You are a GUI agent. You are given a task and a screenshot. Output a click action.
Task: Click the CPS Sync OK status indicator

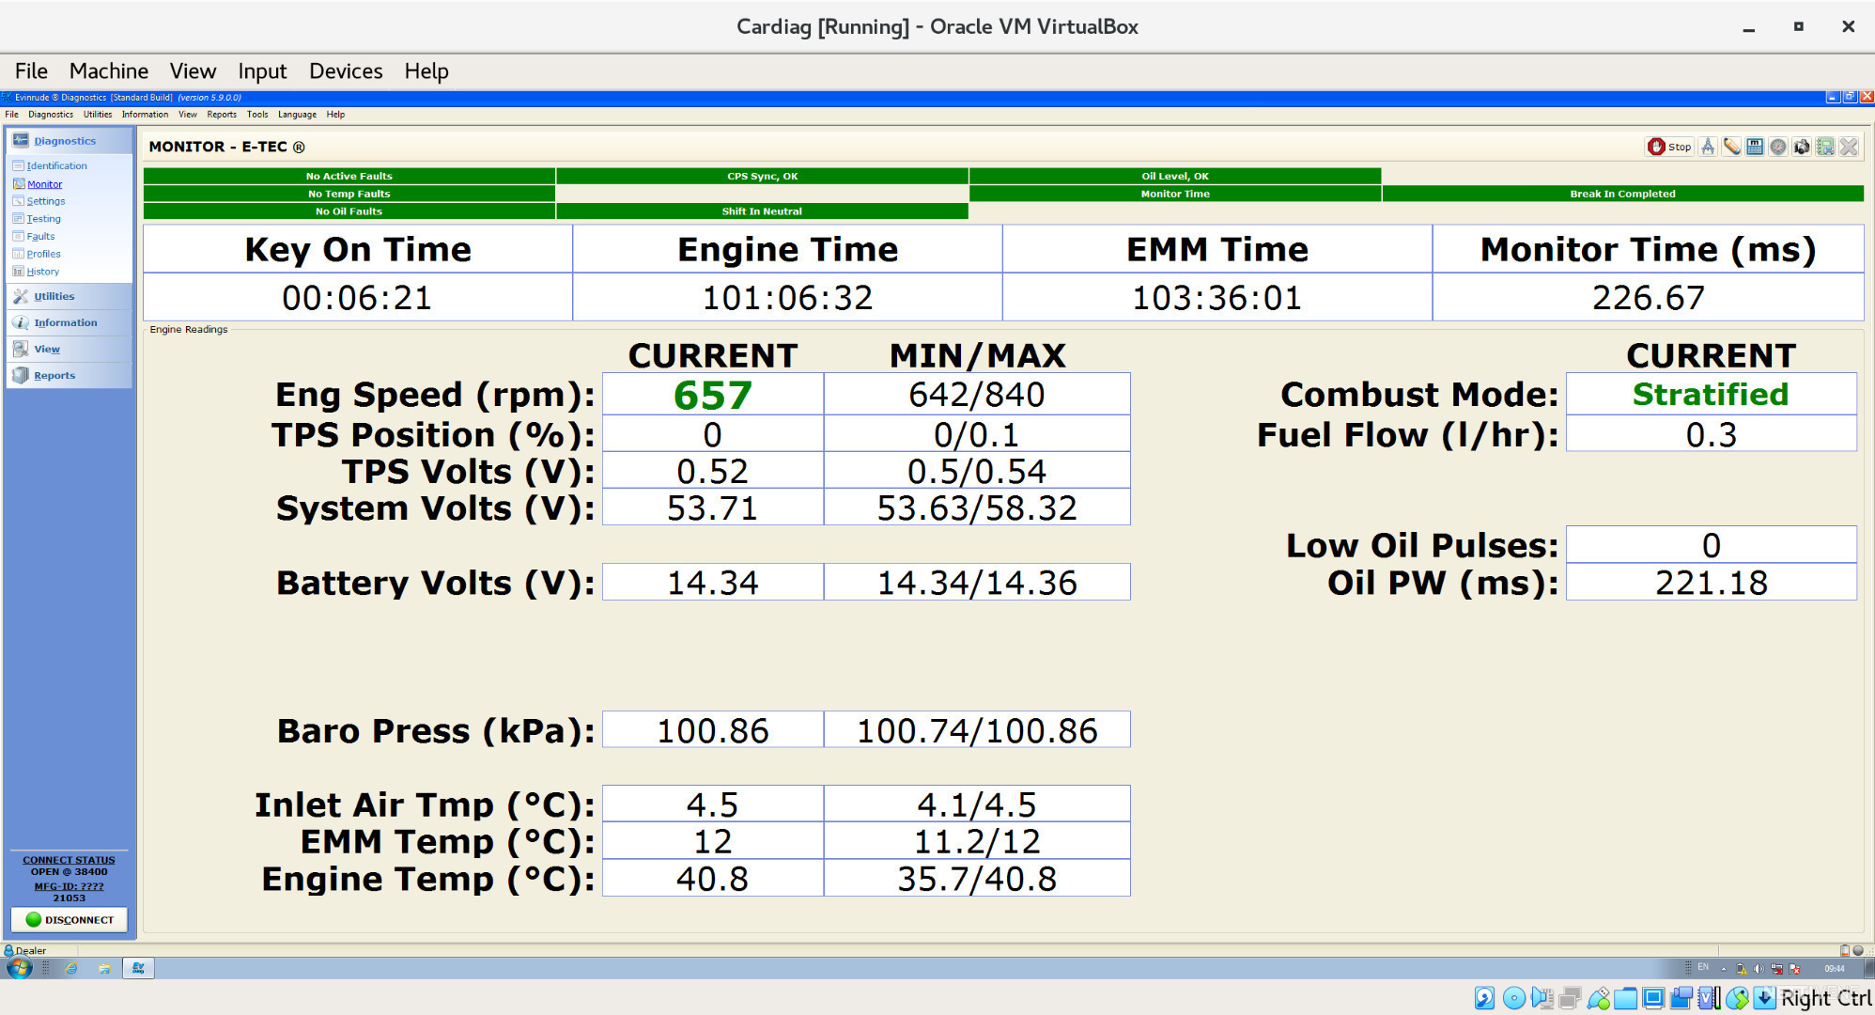pos(760,175)
